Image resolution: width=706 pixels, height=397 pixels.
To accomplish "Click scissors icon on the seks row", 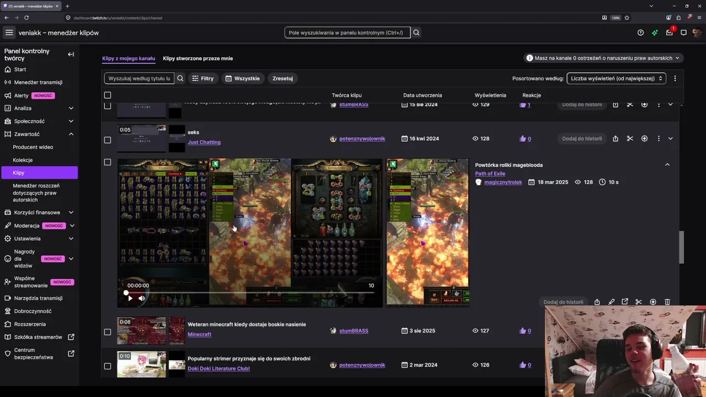I will tap(630, 138).
